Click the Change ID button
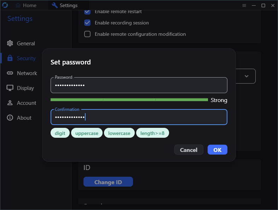Image resolution: width=278 pixels, height=210 pixels. tap(108, 182)
